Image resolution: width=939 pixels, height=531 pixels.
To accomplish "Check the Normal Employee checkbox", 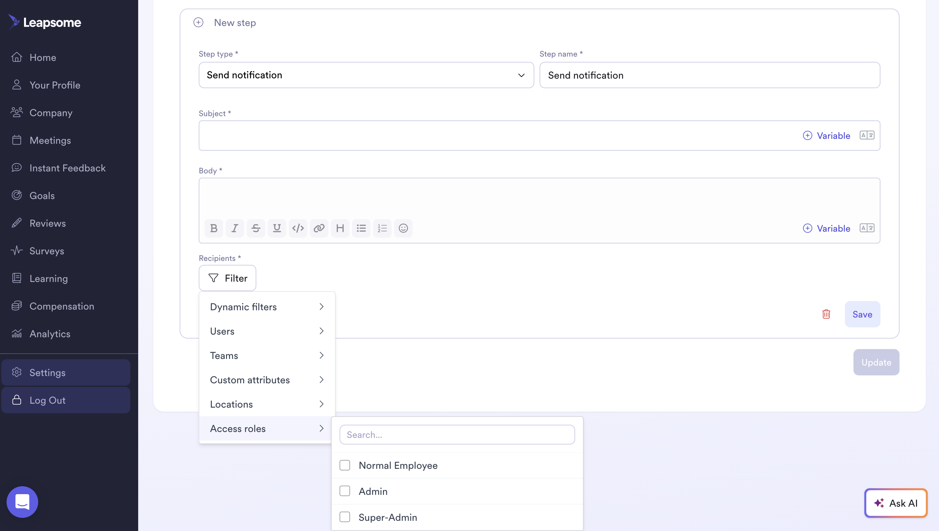I will pos(344,465).
